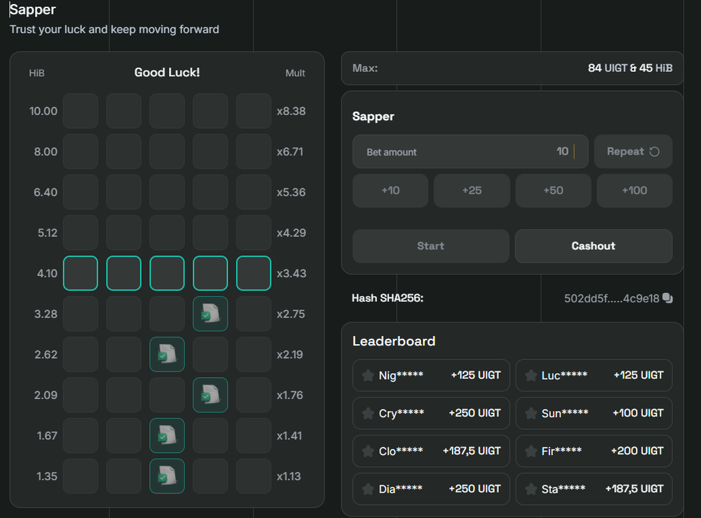Click the hash value 502dd5f.....4c9e18
The height and width of the screenshot is (518, 701).
[x=611, y=298]
